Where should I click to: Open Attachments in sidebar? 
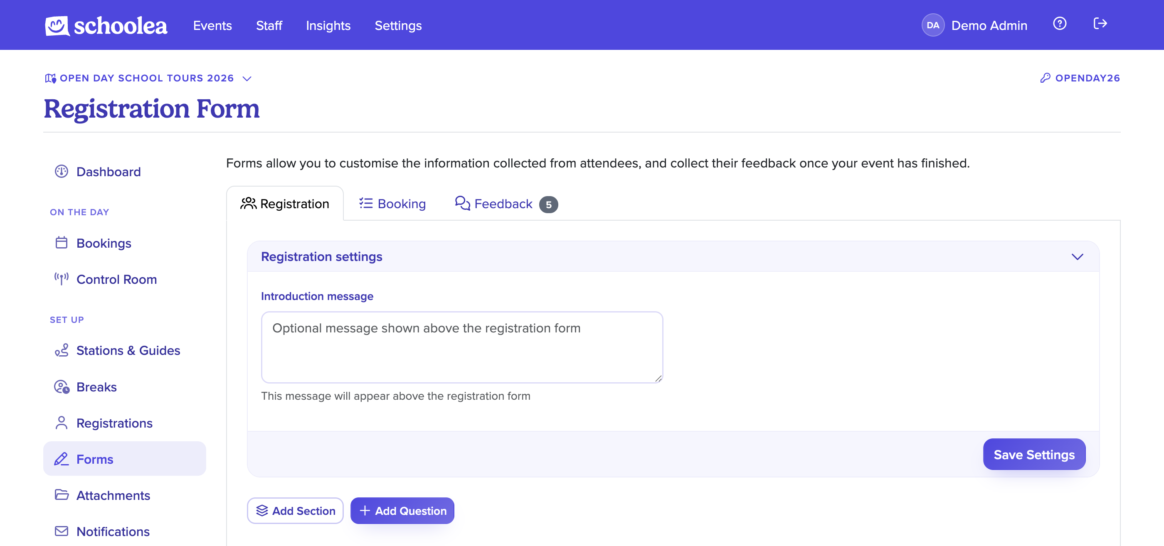[x=125, y=495]
